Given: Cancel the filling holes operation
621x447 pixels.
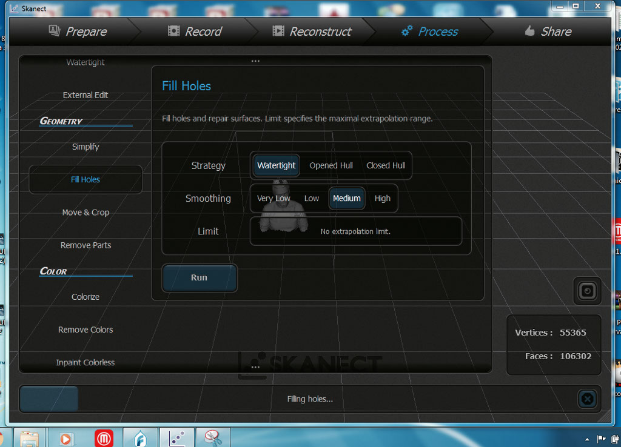Looking at the screenshot, I should [x=587, y=399].
